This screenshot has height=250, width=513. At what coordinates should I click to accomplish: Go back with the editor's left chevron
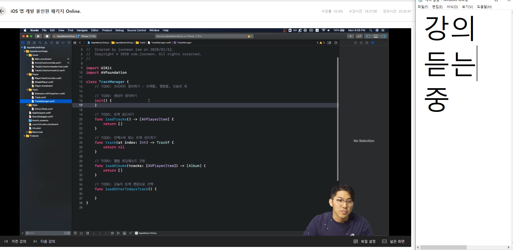point(80,43)
